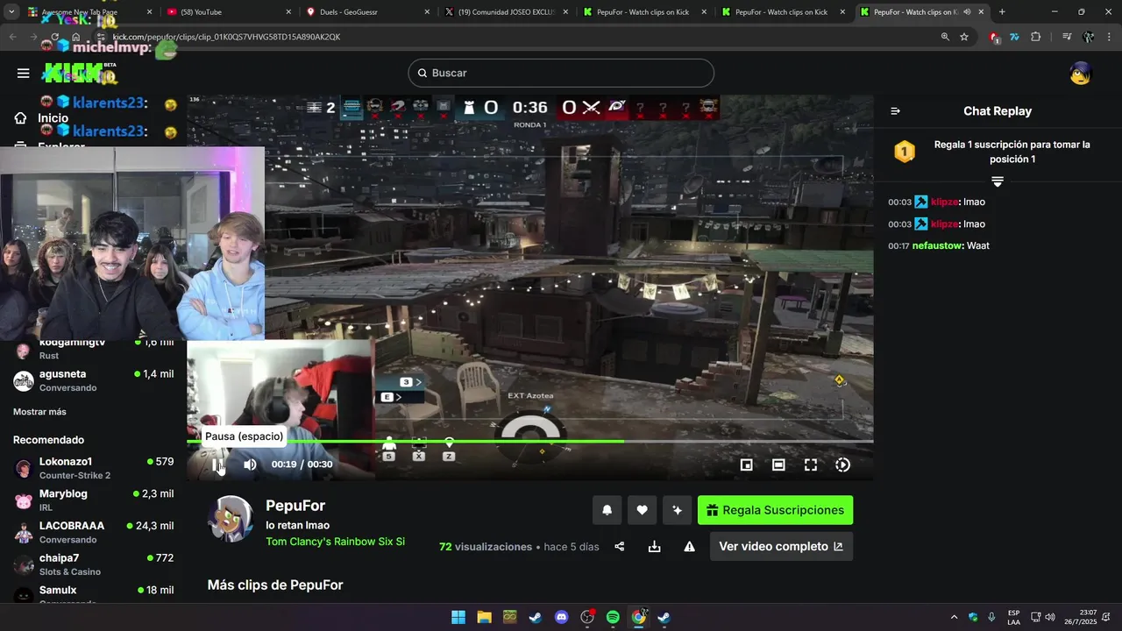Click the 72 visualizaciones text
This screenshot has width=1122, height=631.
tap(486, 546)
